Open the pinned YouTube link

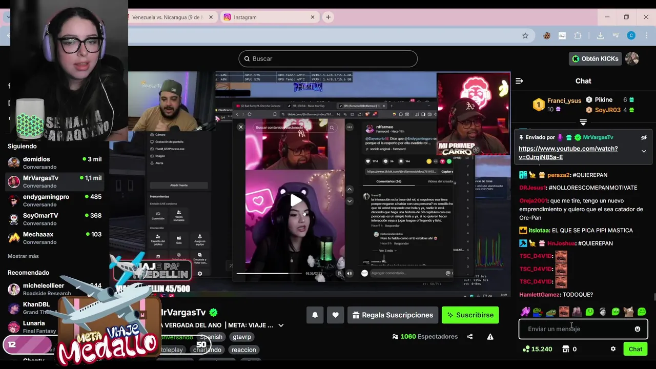(x=568, y=153)
